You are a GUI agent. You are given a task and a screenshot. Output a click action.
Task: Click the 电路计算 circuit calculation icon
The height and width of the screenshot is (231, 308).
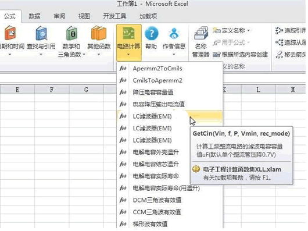point(128,33)
